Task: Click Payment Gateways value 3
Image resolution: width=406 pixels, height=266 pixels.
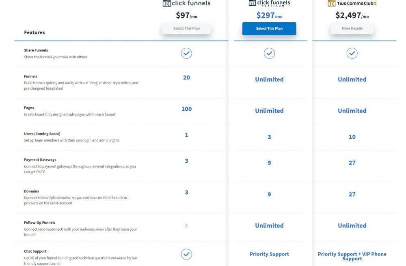Action: pos(186,161)
